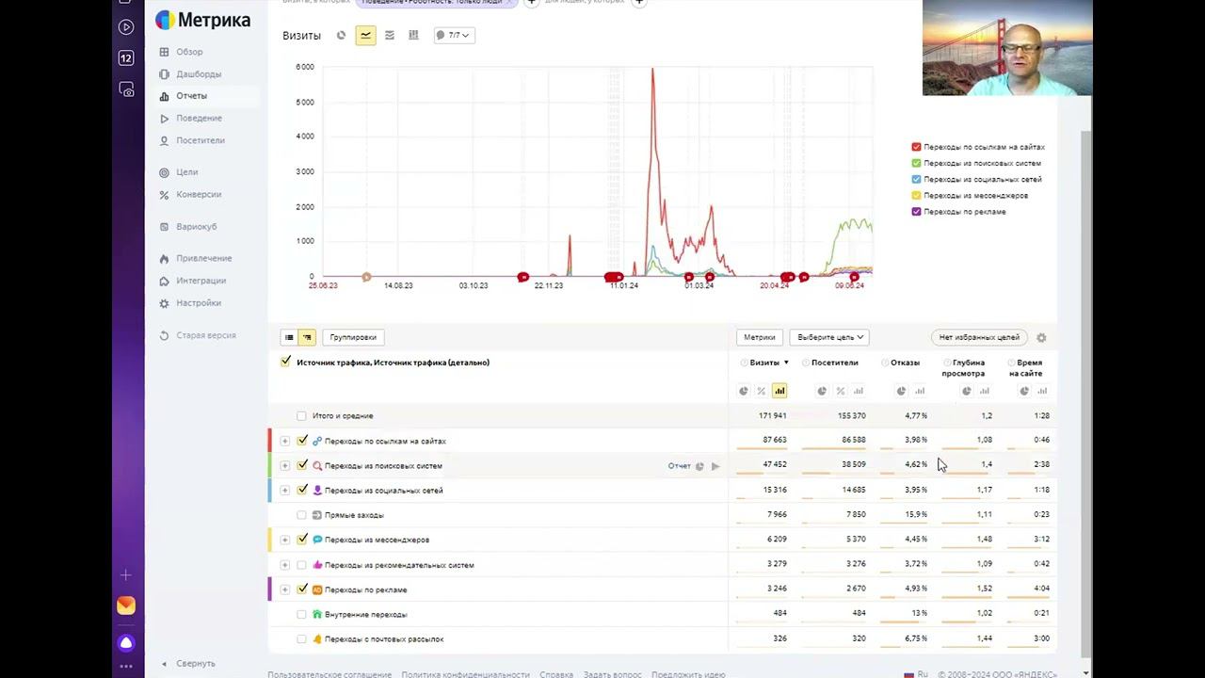Tick the Итого и средние checkbox
The image size is (1205, 678).
click(x=301, y=415)
